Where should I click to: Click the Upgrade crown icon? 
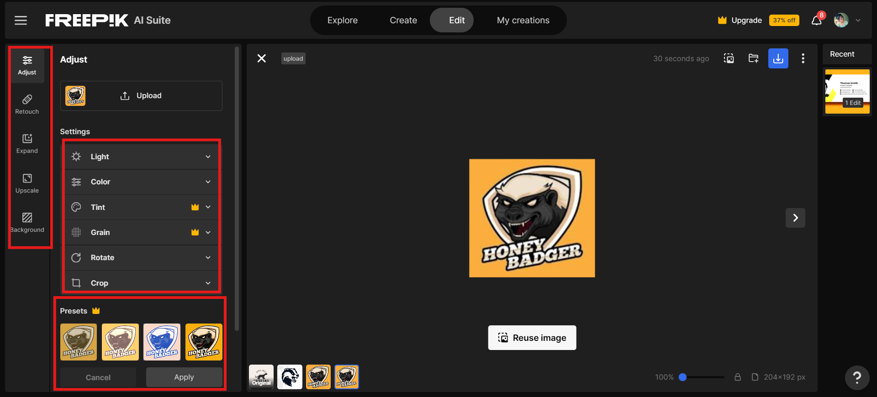pyautogui.click(x=722, y=20)
